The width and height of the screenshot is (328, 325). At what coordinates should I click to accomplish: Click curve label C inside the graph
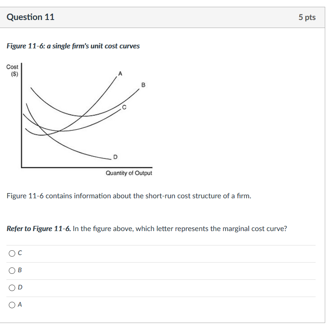[124, 107]
